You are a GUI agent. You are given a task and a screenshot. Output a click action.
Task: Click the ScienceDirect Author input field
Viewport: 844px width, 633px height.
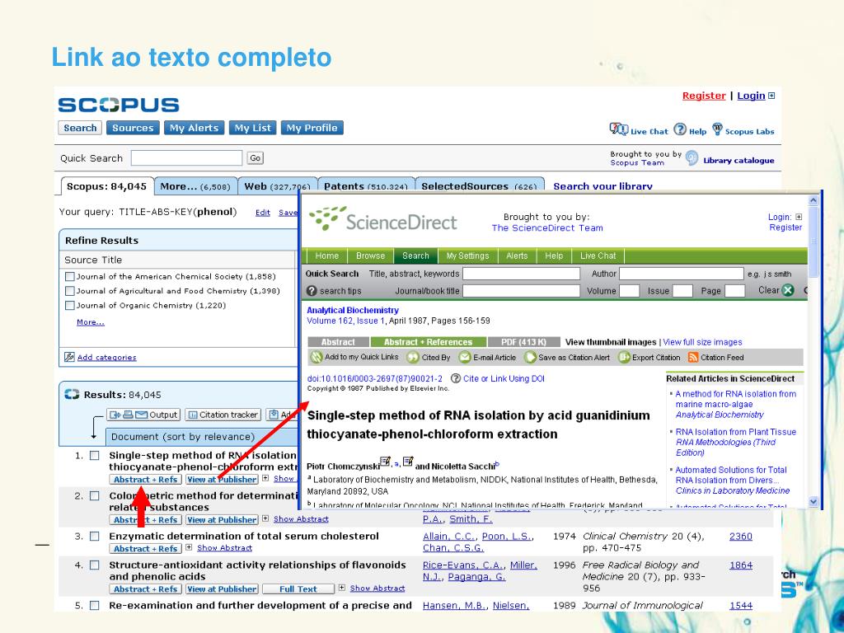tap(682, 274)
